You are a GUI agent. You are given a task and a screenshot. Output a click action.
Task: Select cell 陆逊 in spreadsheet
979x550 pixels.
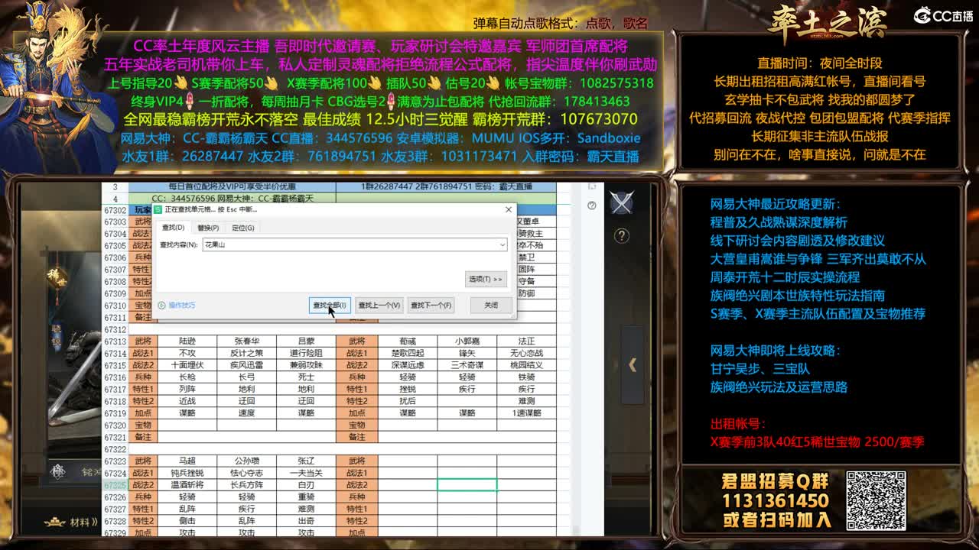click(x=187, y=341)
